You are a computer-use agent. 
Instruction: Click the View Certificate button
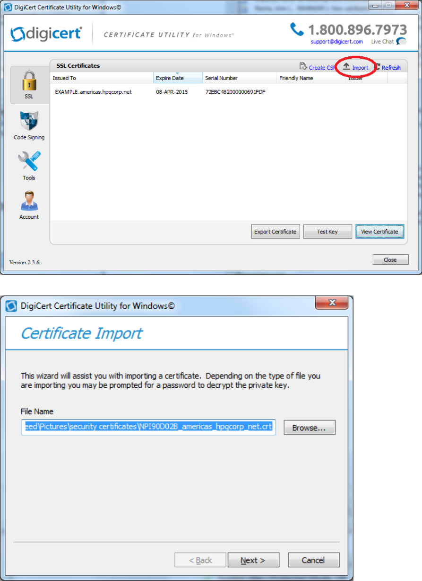tap(379, 232)
